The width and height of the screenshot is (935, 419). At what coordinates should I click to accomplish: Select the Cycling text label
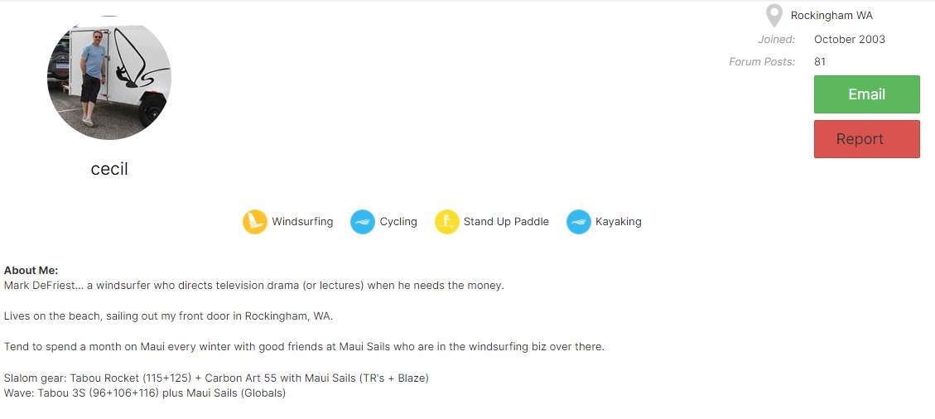click(x=398, y=222)
